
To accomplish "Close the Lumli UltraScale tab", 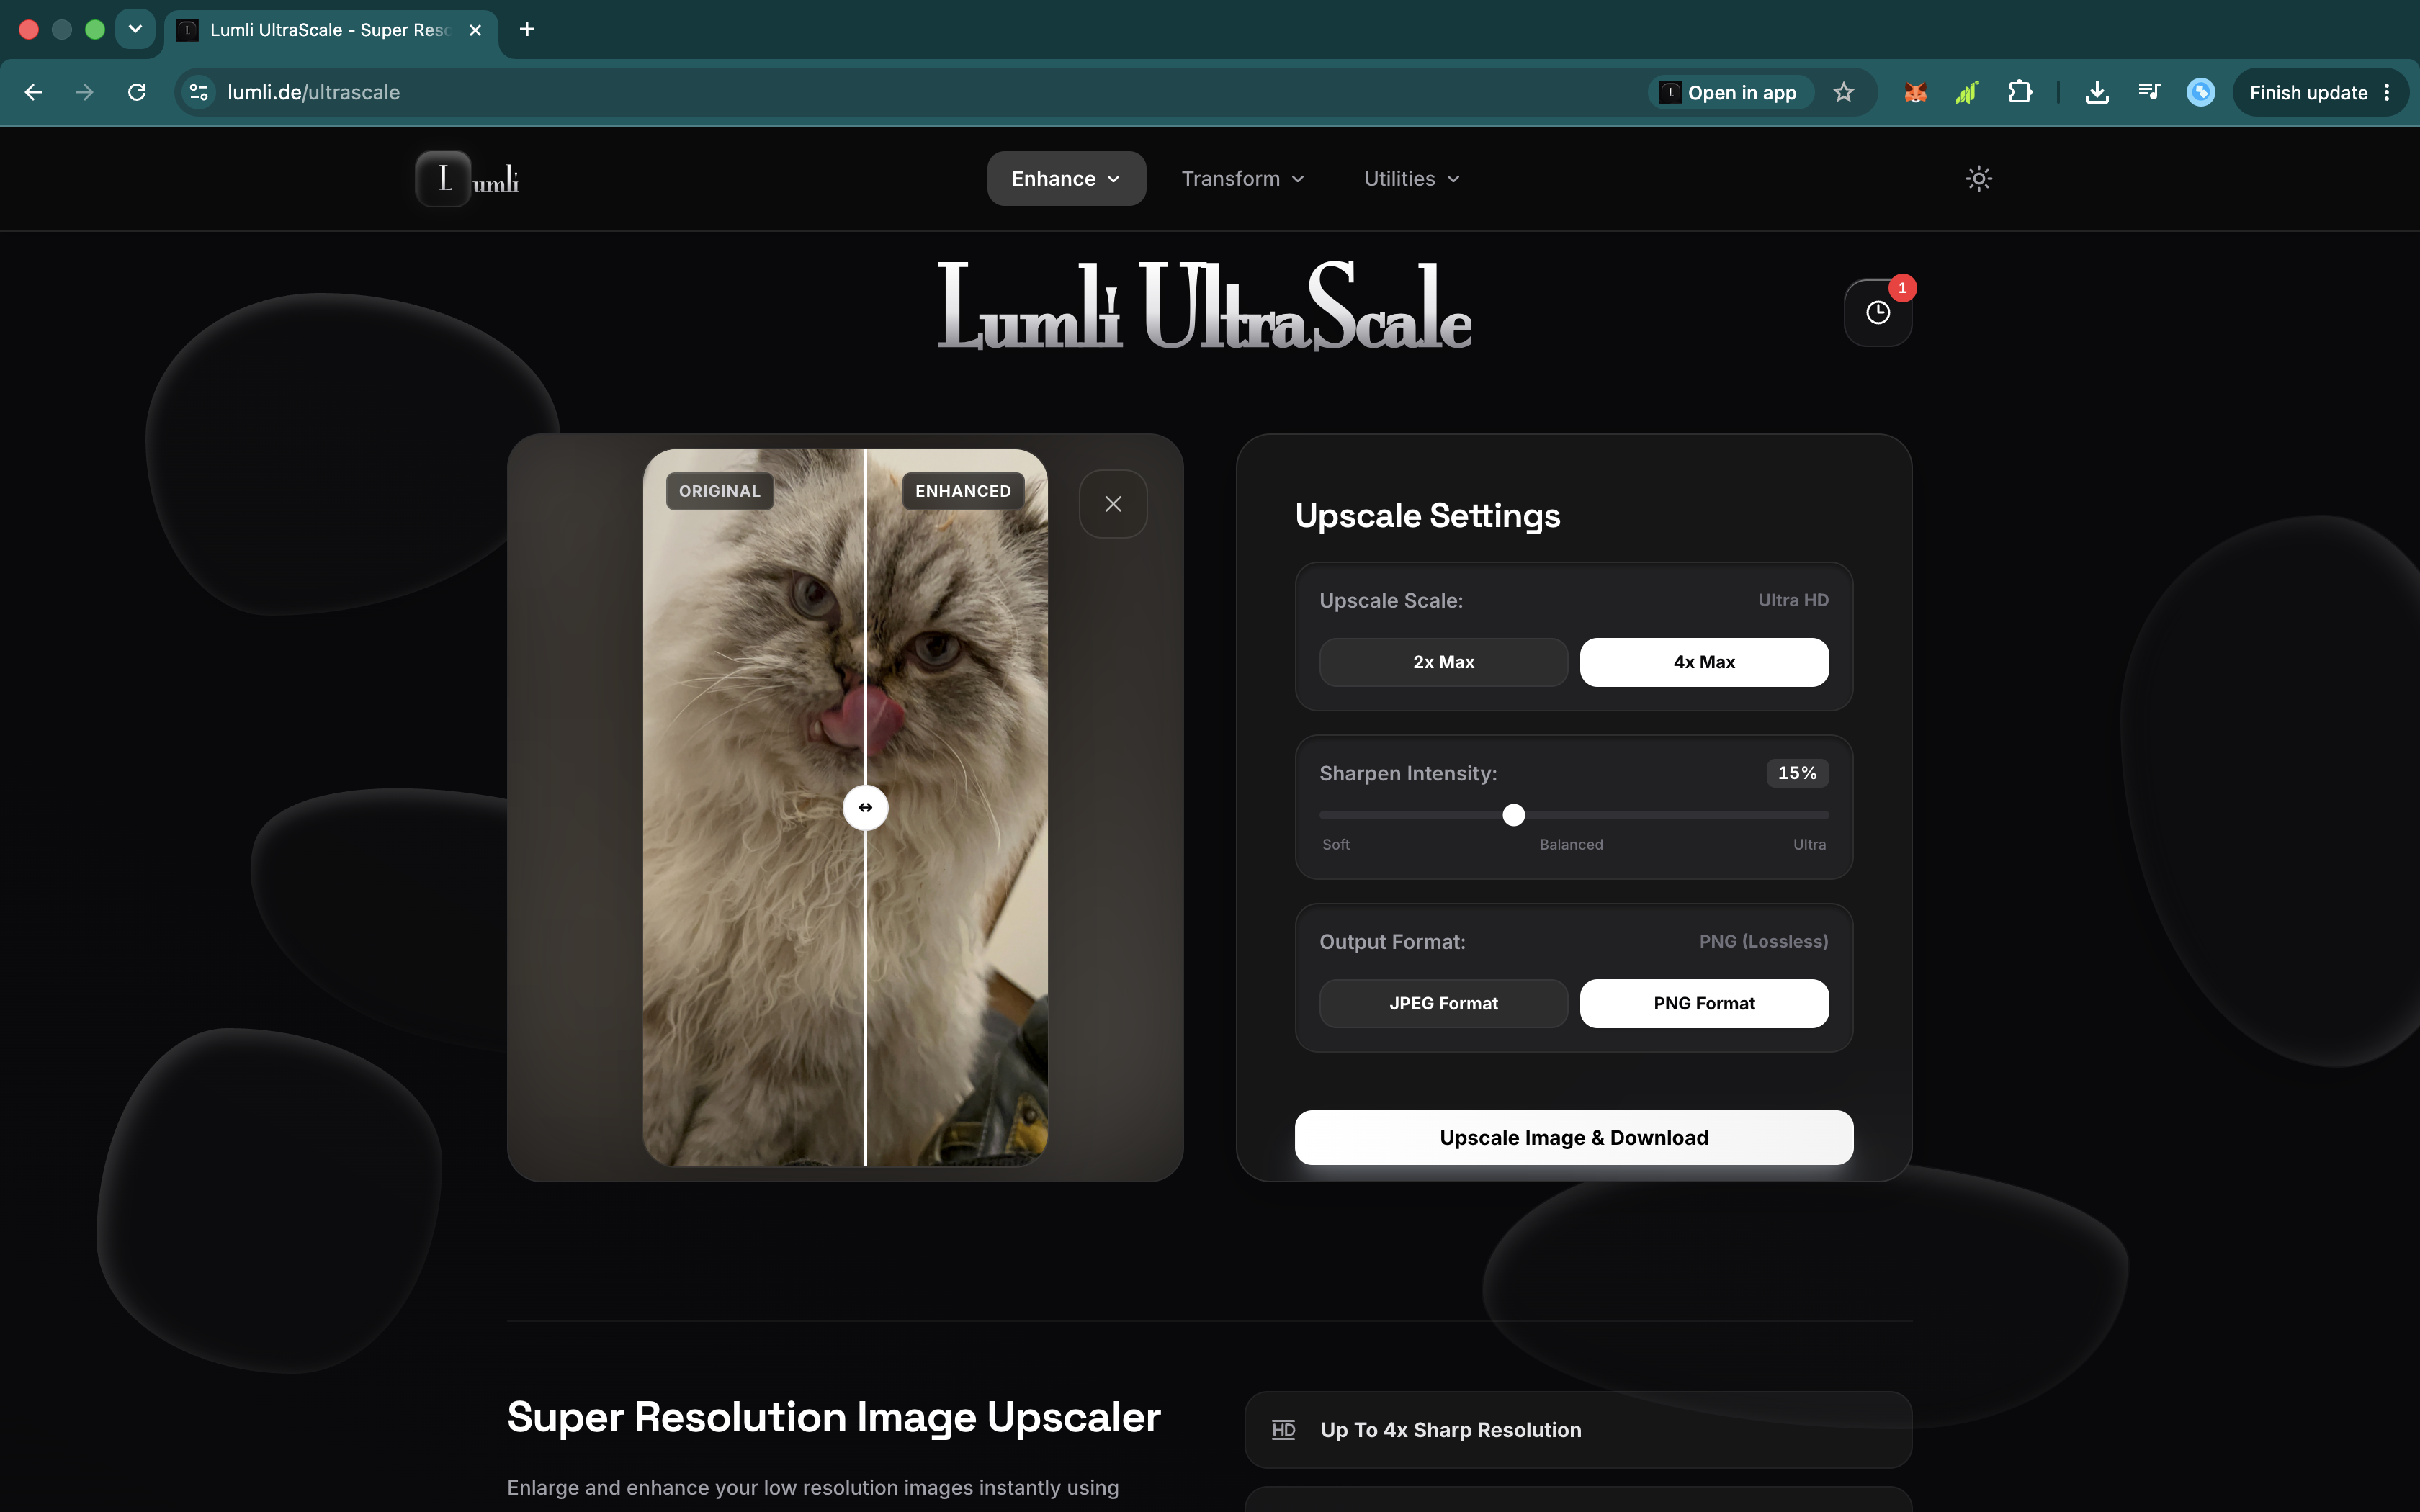I will point(476,30).
